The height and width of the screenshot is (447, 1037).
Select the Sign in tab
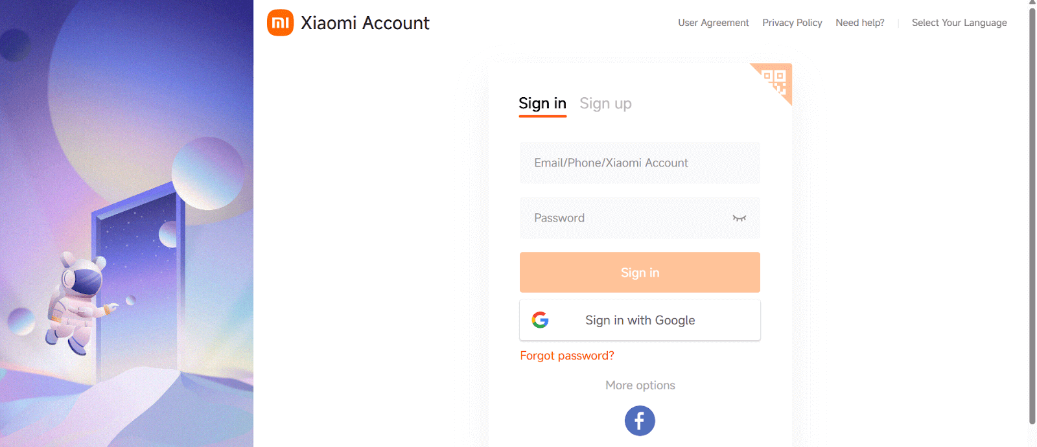click(x=542, y=104)
